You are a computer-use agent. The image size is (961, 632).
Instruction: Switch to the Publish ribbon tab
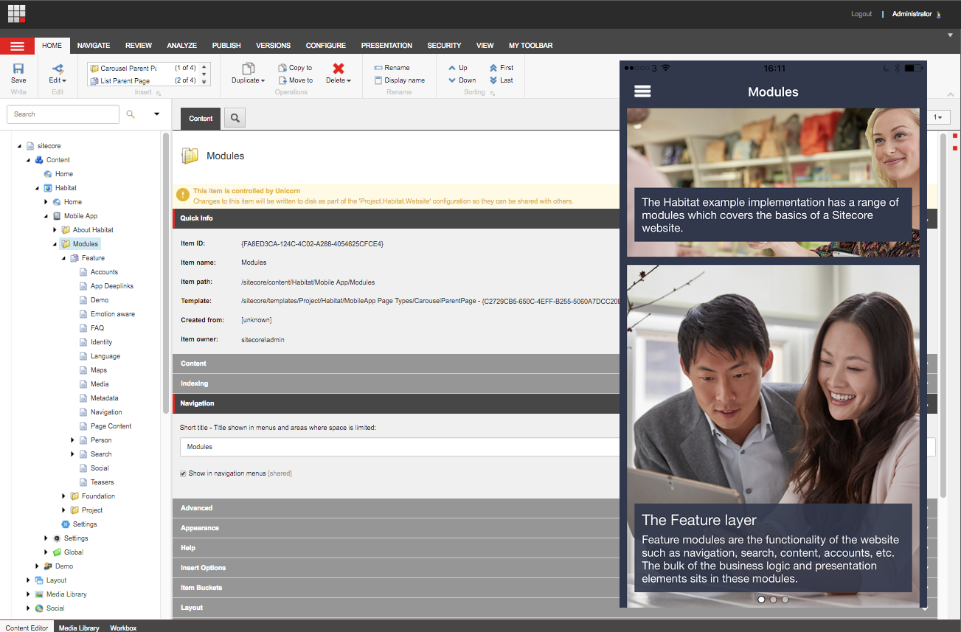226,46
